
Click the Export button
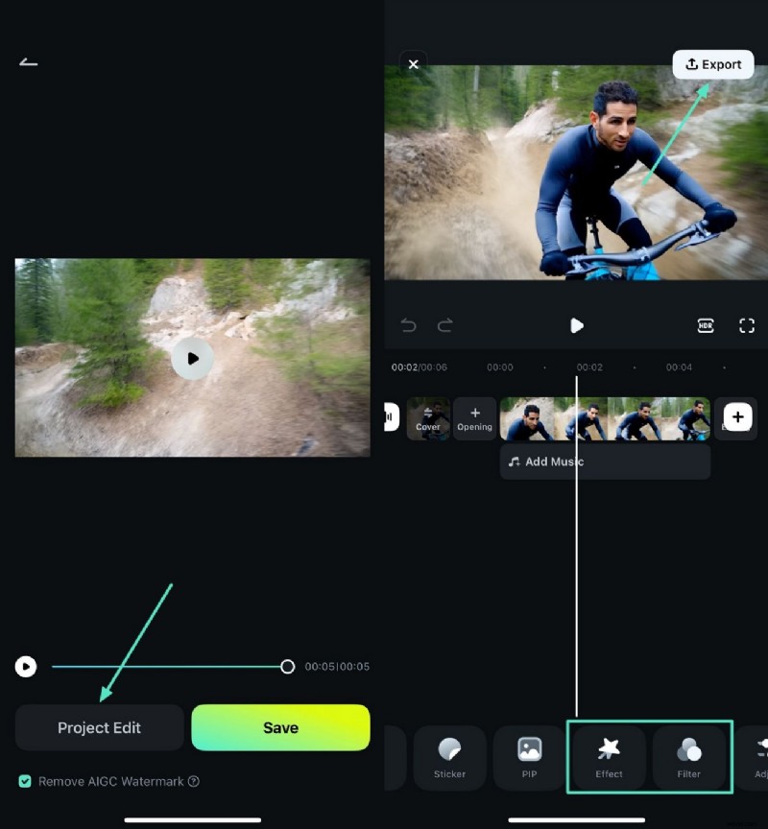click(x=713, y=64)
